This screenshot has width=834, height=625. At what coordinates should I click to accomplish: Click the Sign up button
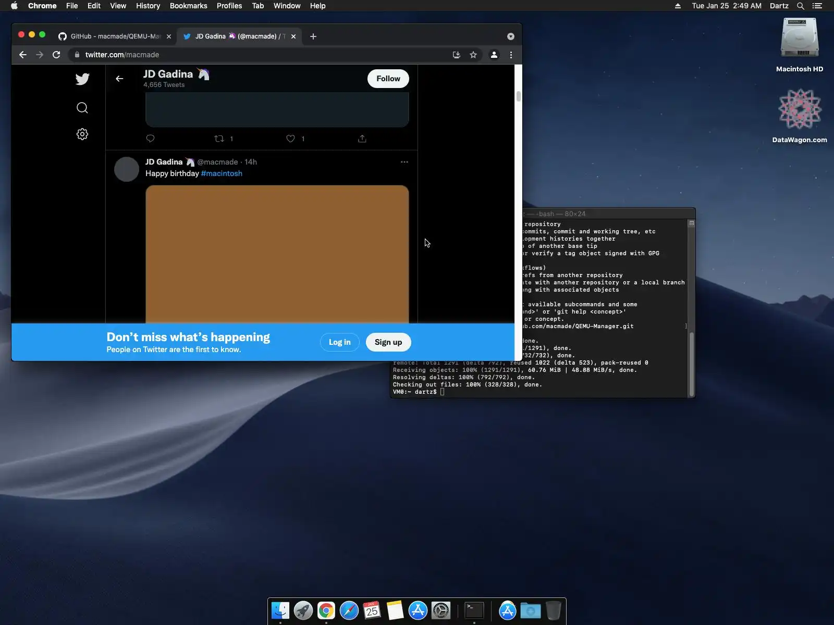pyautogui.click(x=388, y=342)
